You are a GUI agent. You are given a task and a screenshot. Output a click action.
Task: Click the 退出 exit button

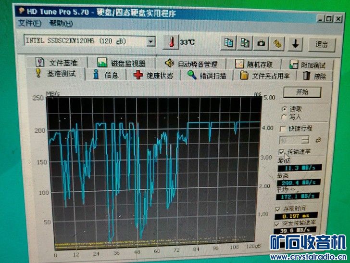[x=322, y=44]
